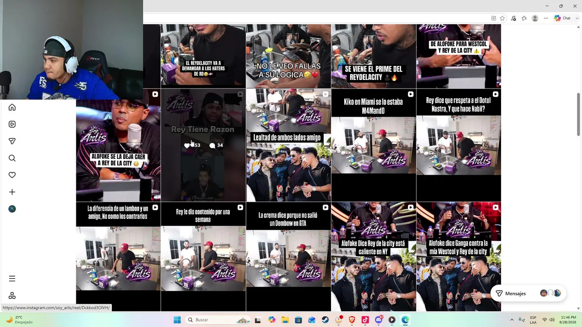
Task: Open weather widget 21°C Despejado
Action: tap(19, 320)
